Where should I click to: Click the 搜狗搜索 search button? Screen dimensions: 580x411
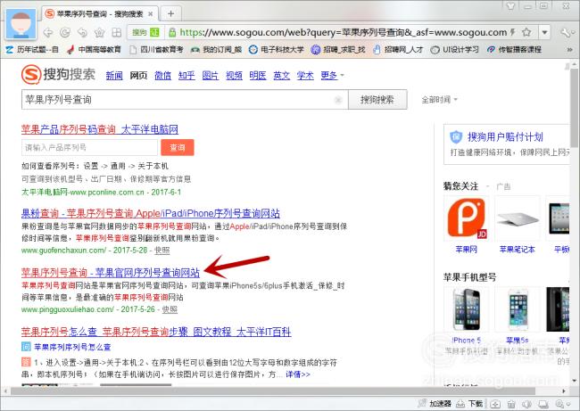(x=377, y=100)
